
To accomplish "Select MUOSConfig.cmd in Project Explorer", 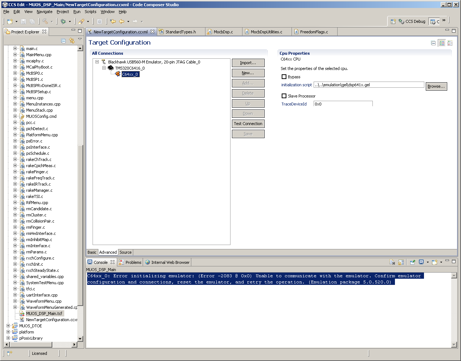I will tap(41, 116).
